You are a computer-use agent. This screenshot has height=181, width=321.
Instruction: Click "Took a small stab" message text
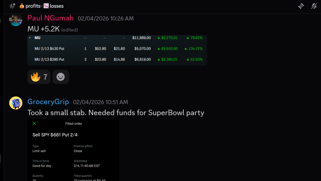click(116, 112)
